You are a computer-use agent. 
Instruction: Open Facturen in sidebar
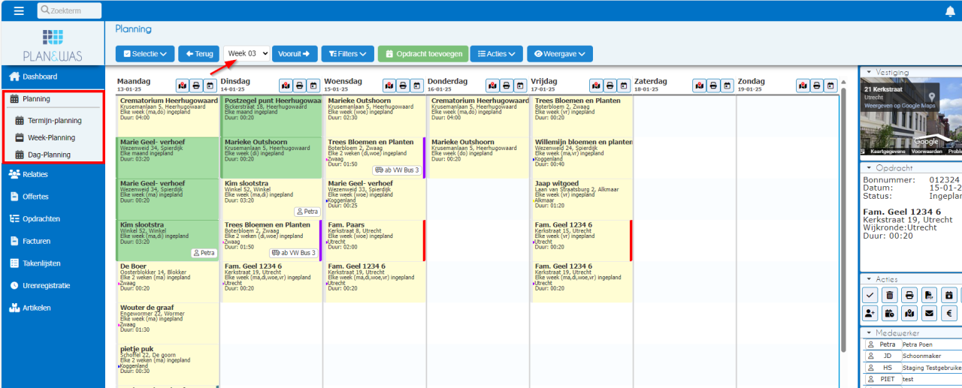53,241
